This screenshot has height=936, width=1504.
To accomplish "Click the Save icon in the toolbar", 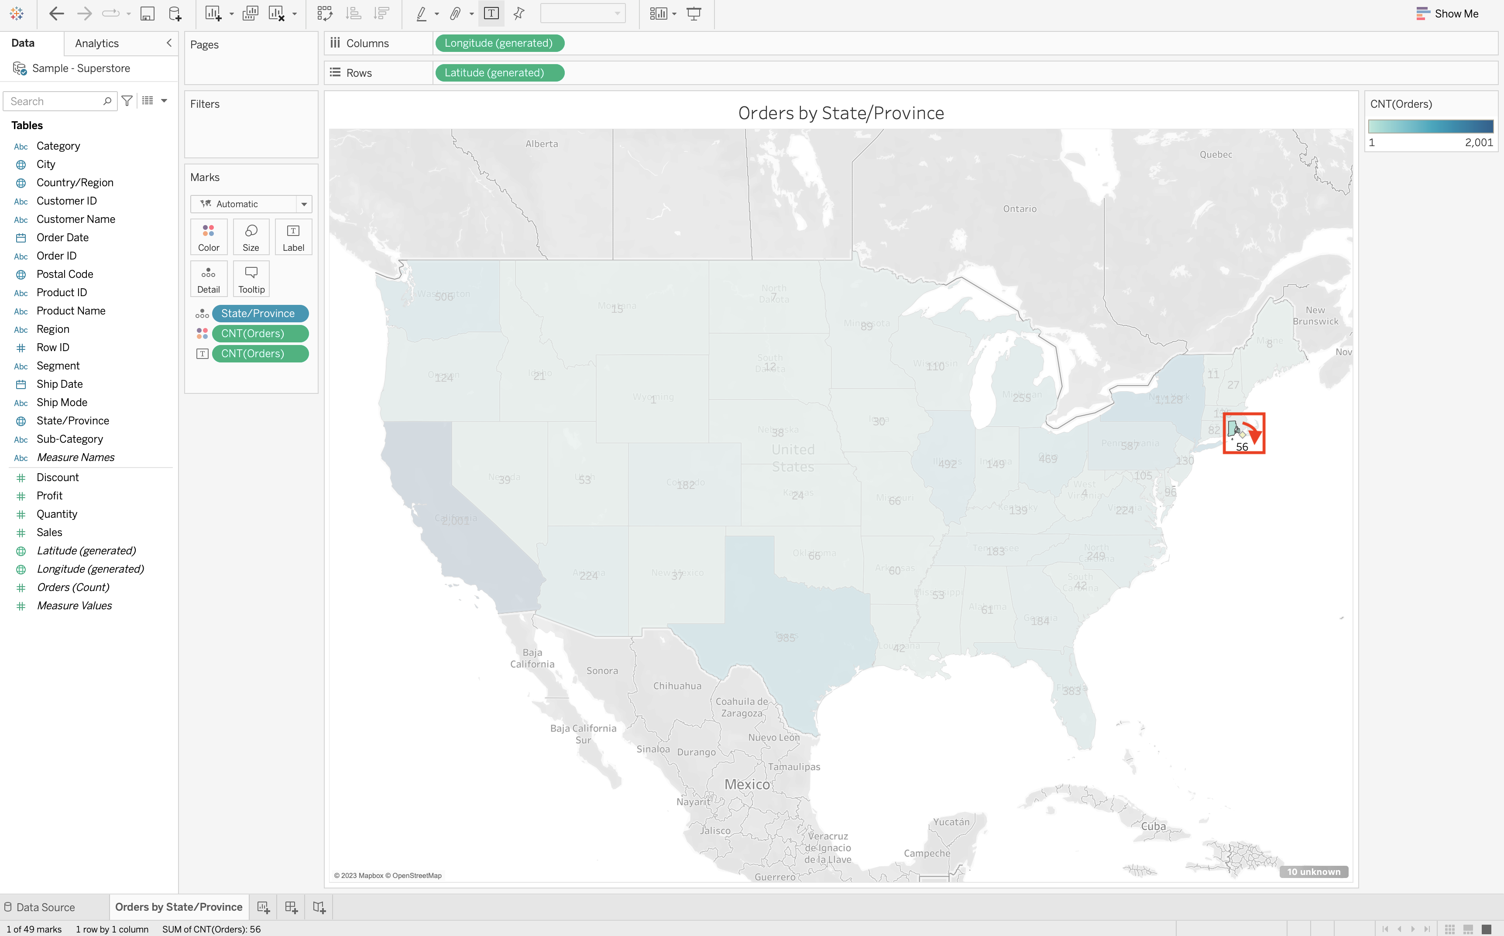I will tap(148, 13).
